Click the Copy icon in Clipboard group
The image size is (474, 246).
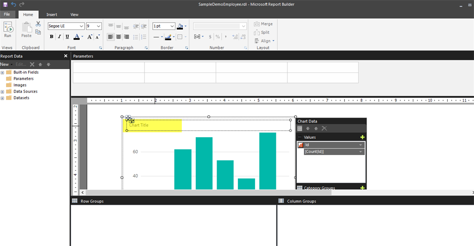[x=38, y=32]
